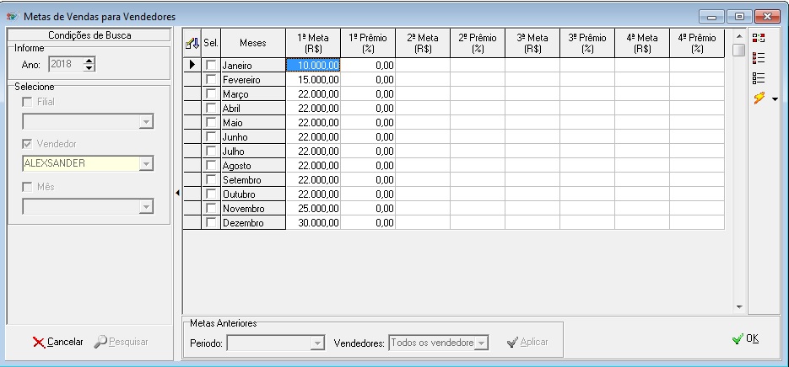Check the Dezembro row checkbox

[x=211, y=222]
